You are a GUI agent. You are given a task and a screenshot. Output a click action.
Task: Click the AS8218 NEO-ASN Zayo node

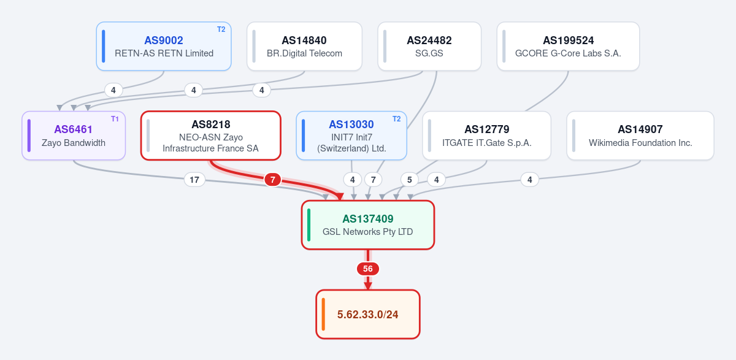[x=210, y=136]
